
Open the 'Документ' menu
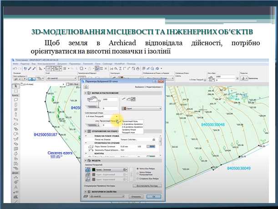(x=62, y=64)
